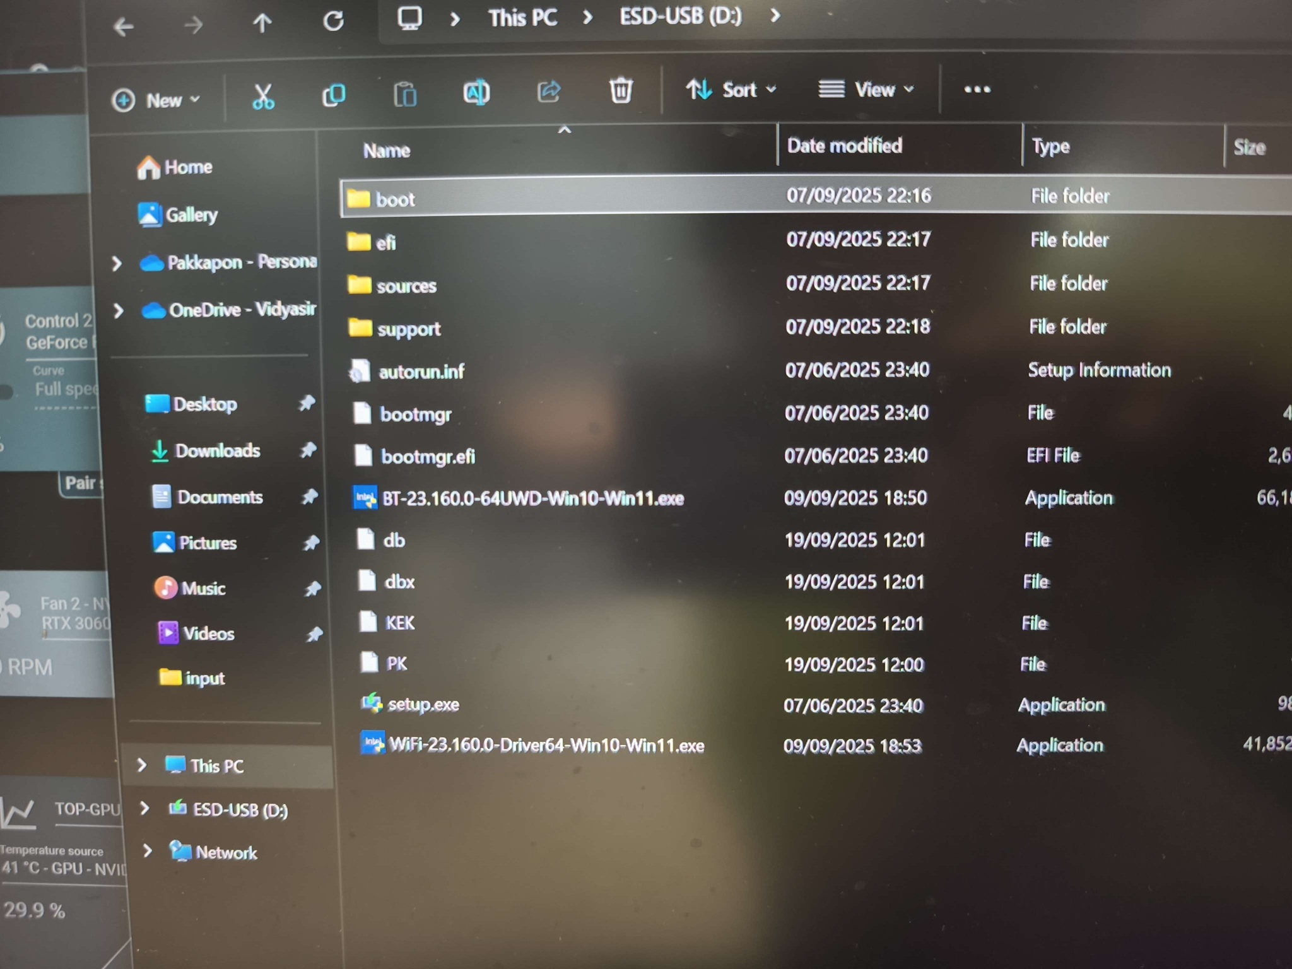Open the View dropdown menu

click(x=866, y=90)
